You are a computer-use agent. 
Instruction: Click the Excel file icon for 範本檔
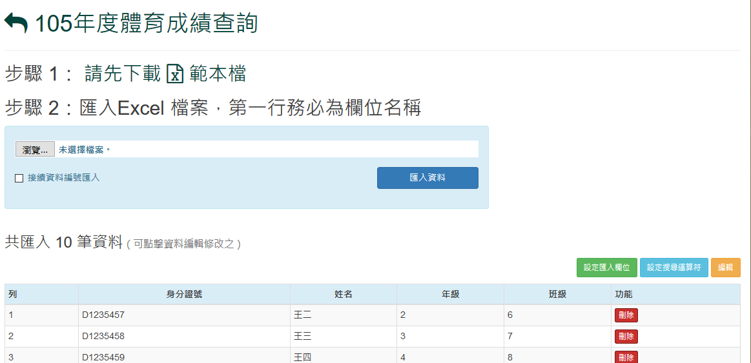click(x=174, y=74)
